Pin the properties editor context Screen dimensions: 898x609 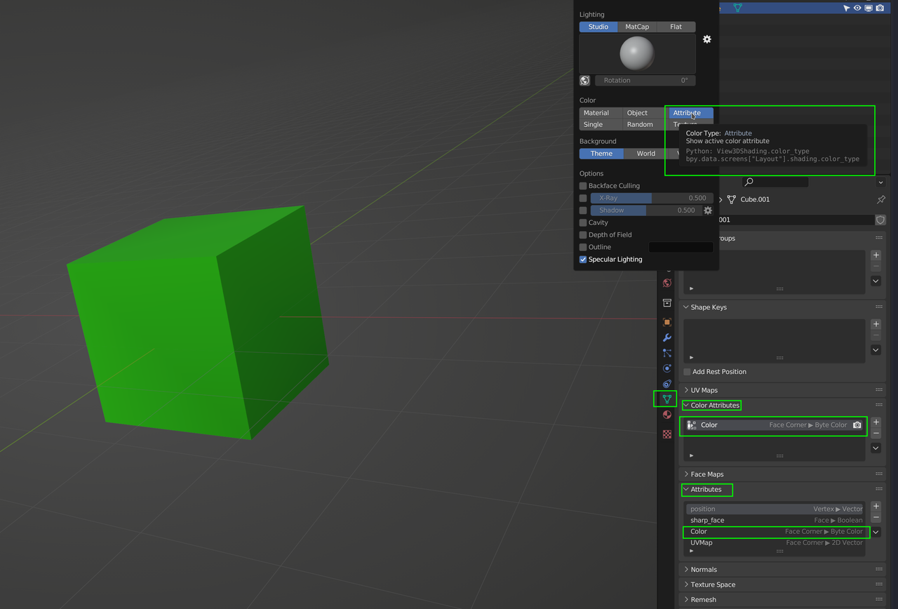(881, 199)
